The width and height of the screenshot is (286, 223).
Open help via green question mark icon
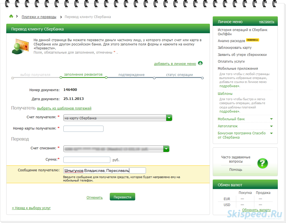(263, 163)
